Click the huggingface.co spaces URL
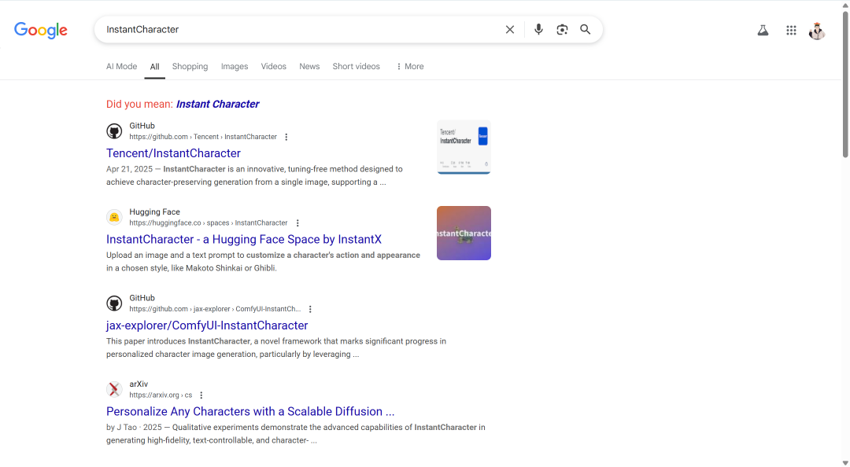The height and width of the screenshot is (467, 850). (x=208, y=223)
